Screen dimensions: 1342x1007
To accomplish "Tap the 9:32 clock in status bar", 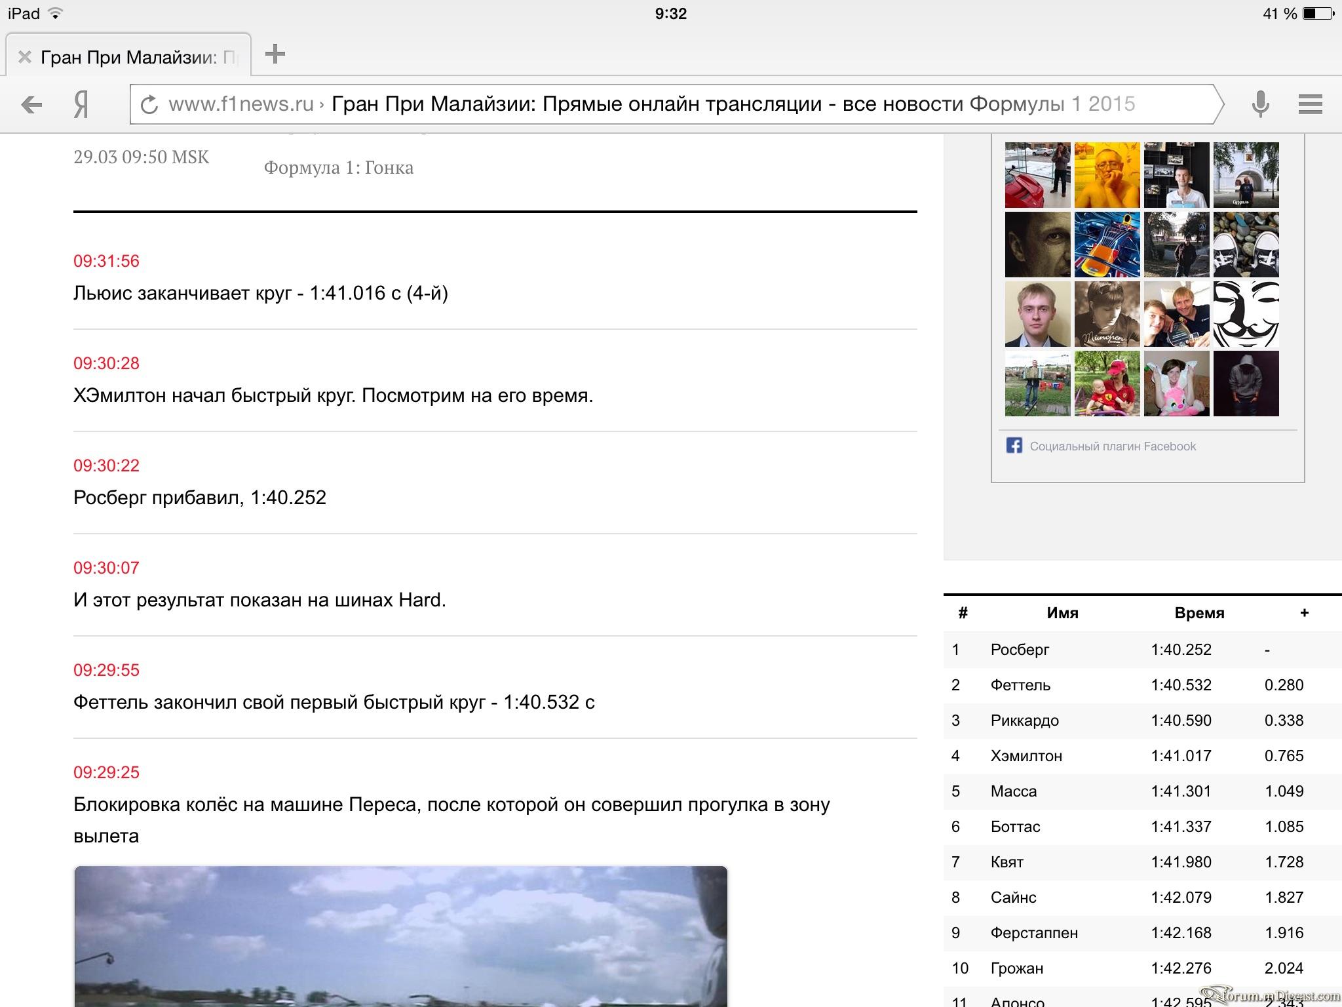I will click(671, 14).
